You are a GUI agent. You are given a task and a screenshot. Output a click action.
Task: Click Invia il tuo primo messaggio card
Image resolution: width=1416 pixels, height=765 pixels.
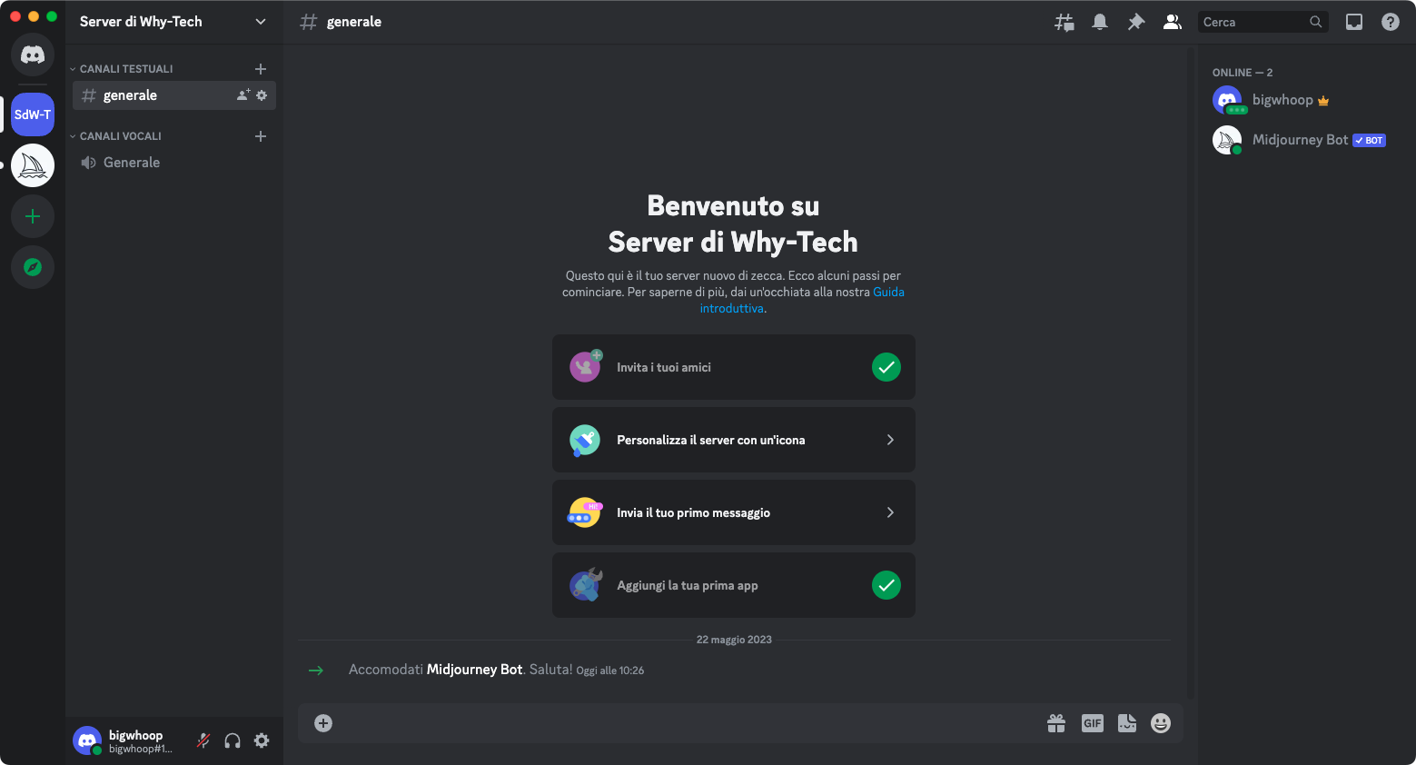(x=734, y=512)
